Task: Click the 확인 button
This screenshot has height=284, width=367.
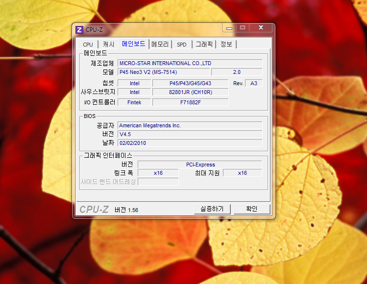Action: [x=252, y=209]
